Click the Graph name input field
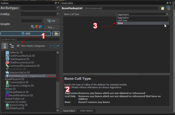The height and width of the screenshot is (115, 175). pyautogui.click(x=32, y=21)
